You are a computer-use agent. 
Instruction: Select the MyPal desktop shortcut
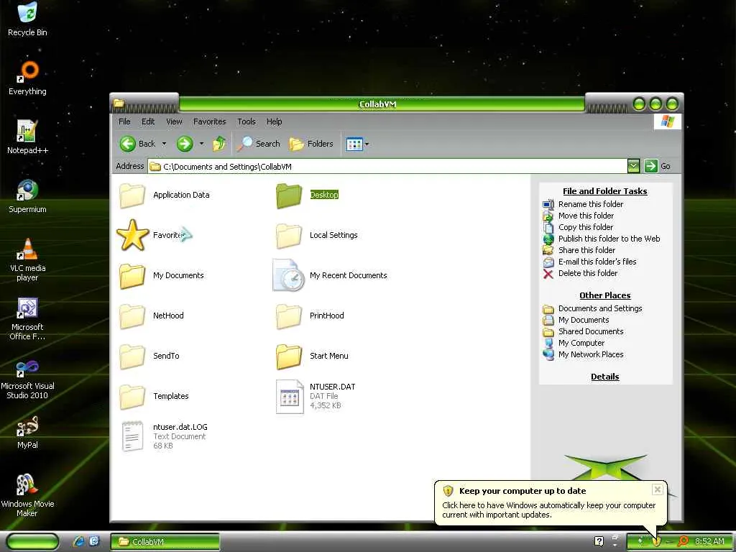click(x=27, y=432)
